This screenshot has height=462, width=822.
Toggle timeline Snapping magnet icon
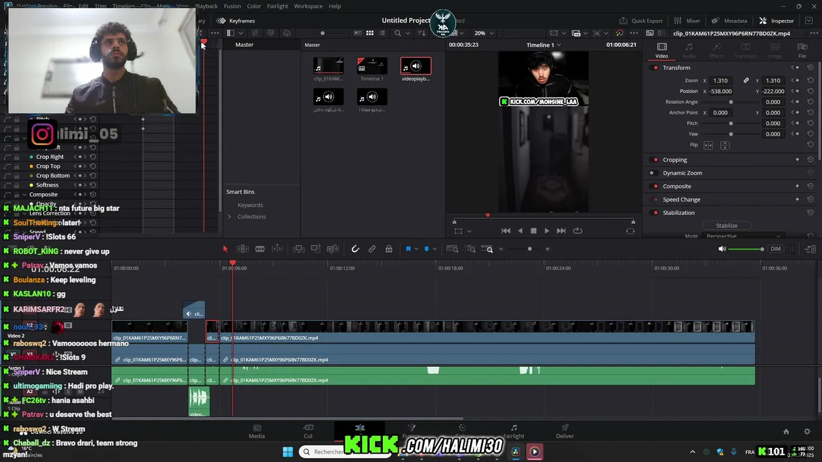[355, 249]
